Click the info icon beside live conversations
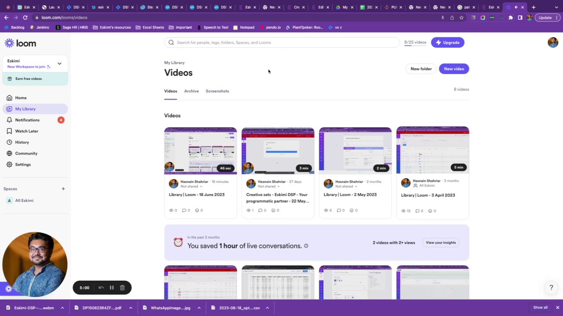 (306, 246)
